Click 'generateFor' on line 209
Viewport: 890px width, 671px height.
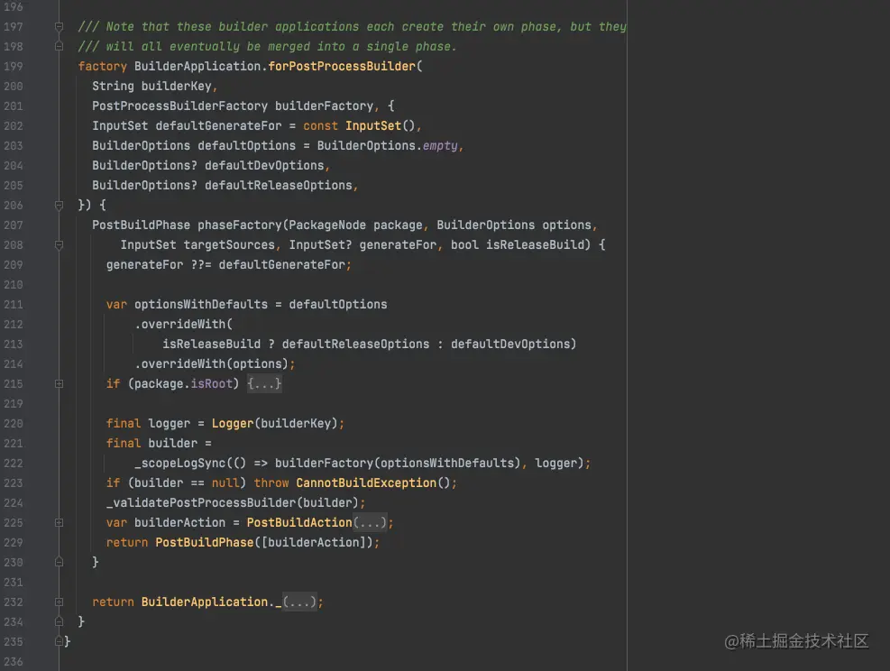point(145,264)
